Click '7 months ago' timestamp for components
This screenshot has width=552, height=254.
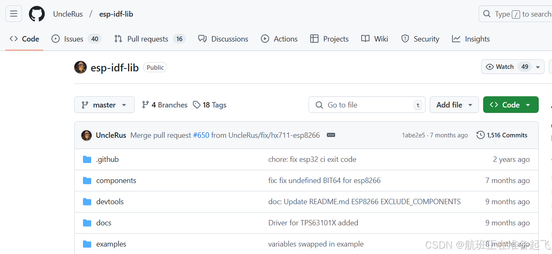coord(508,181)
